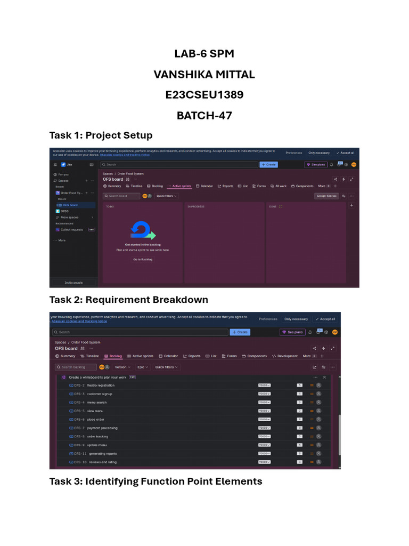This screenshot has height=546, width=409.
Task: Click settings gear in backlog screenshot
Action: (326, 332)
